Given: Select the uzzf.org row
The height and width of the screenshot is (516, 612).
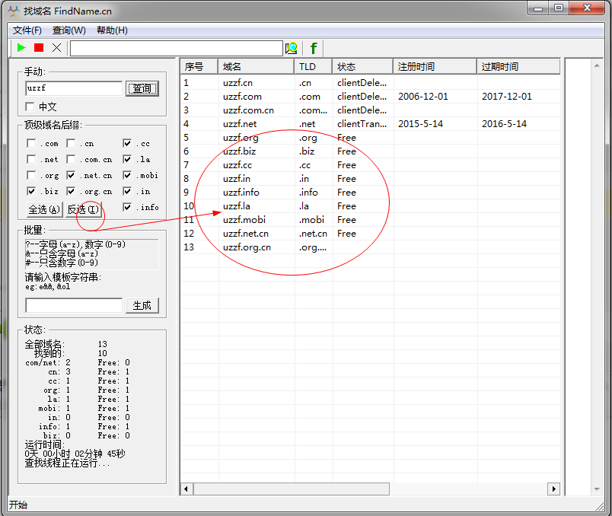Looking at the screenshot, I should pos(370,138).
